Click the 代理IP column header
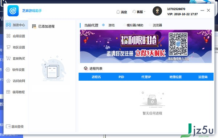Viewport: 218px width, 138px height. click(x=146, y=77)
